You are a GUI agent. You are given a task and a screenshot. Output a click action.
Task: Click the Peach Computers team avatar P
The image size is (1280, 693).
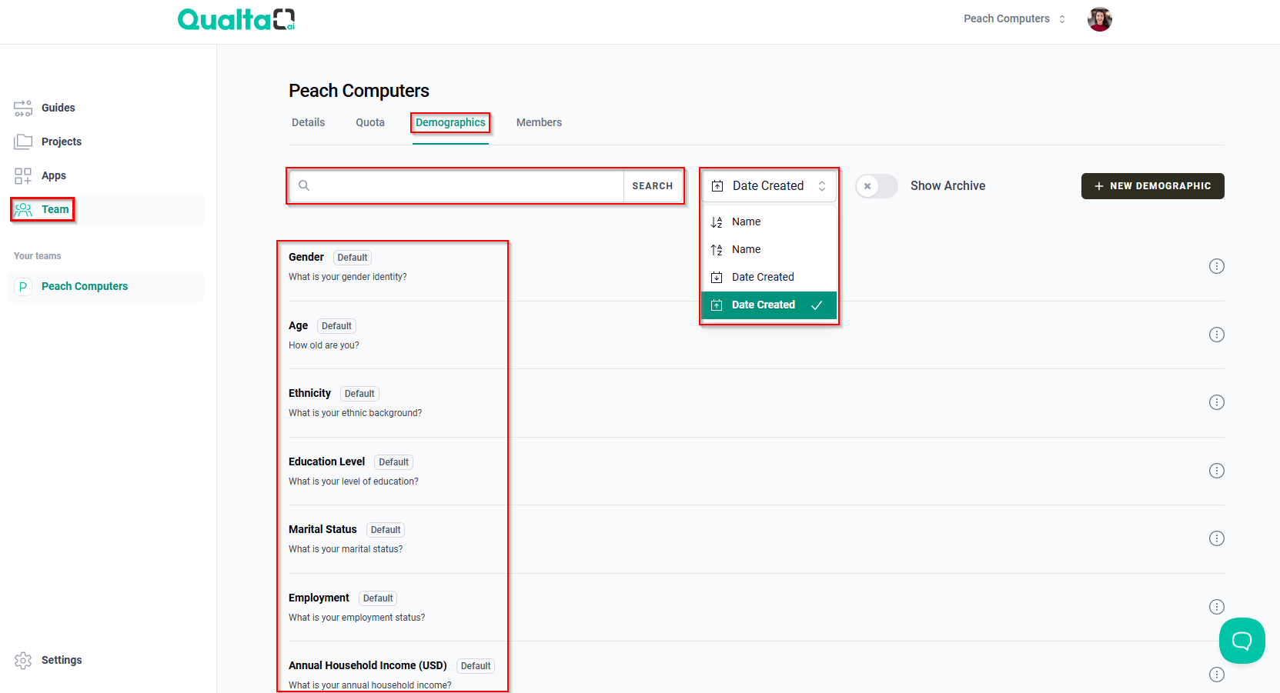[23, 286]
